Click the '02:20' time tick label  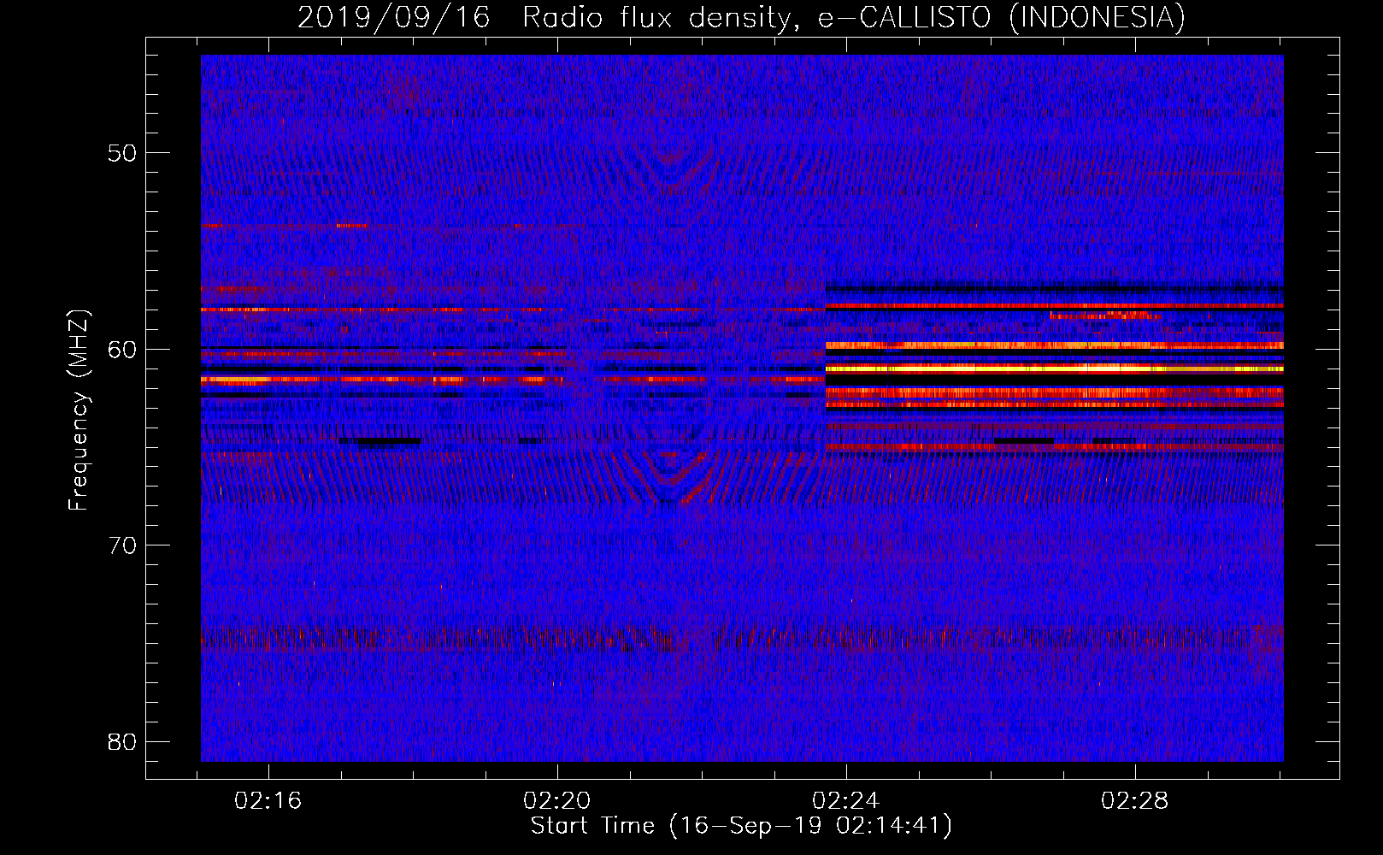point(557,801)
